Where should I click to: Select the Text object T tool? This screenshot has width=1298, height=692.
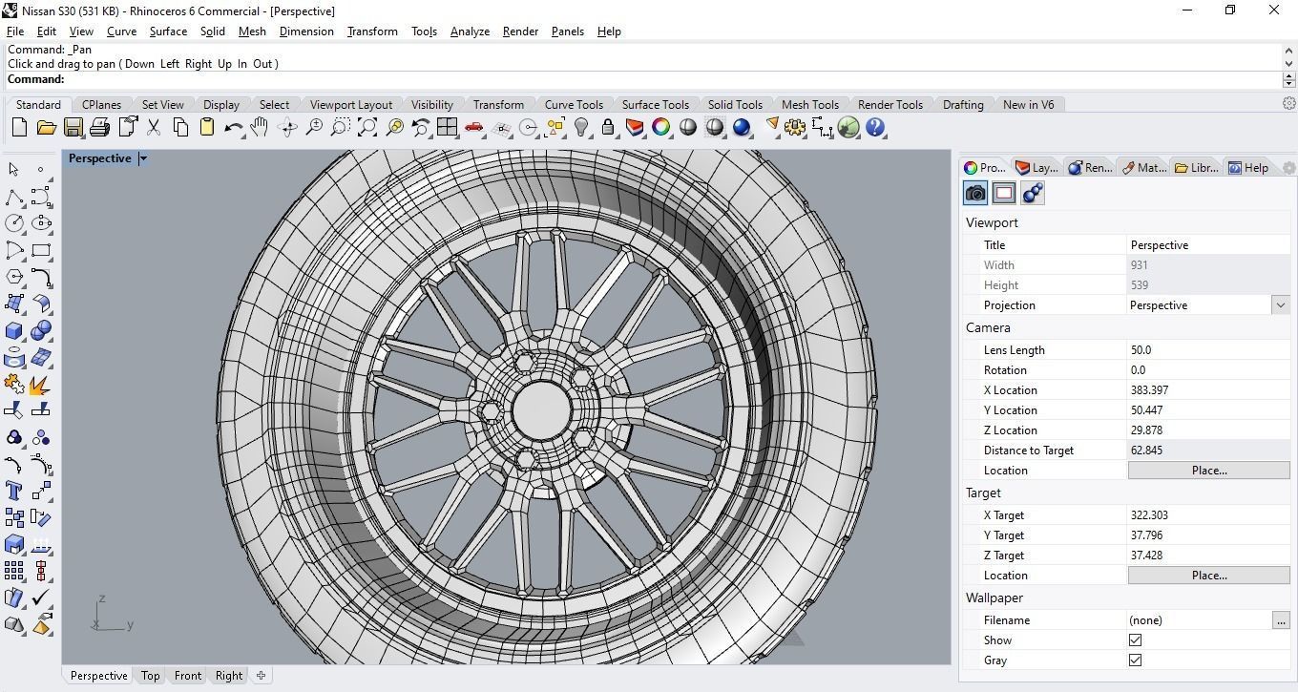click(14, 491)
